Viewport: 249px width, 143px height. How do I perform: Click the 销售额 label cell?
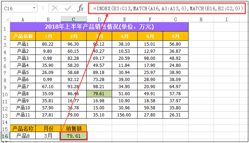point(74,128)
